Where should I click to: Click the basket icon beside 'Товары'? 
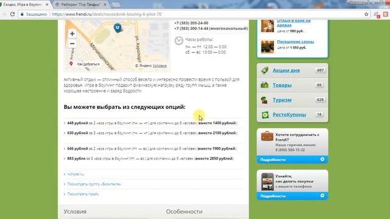264,85
